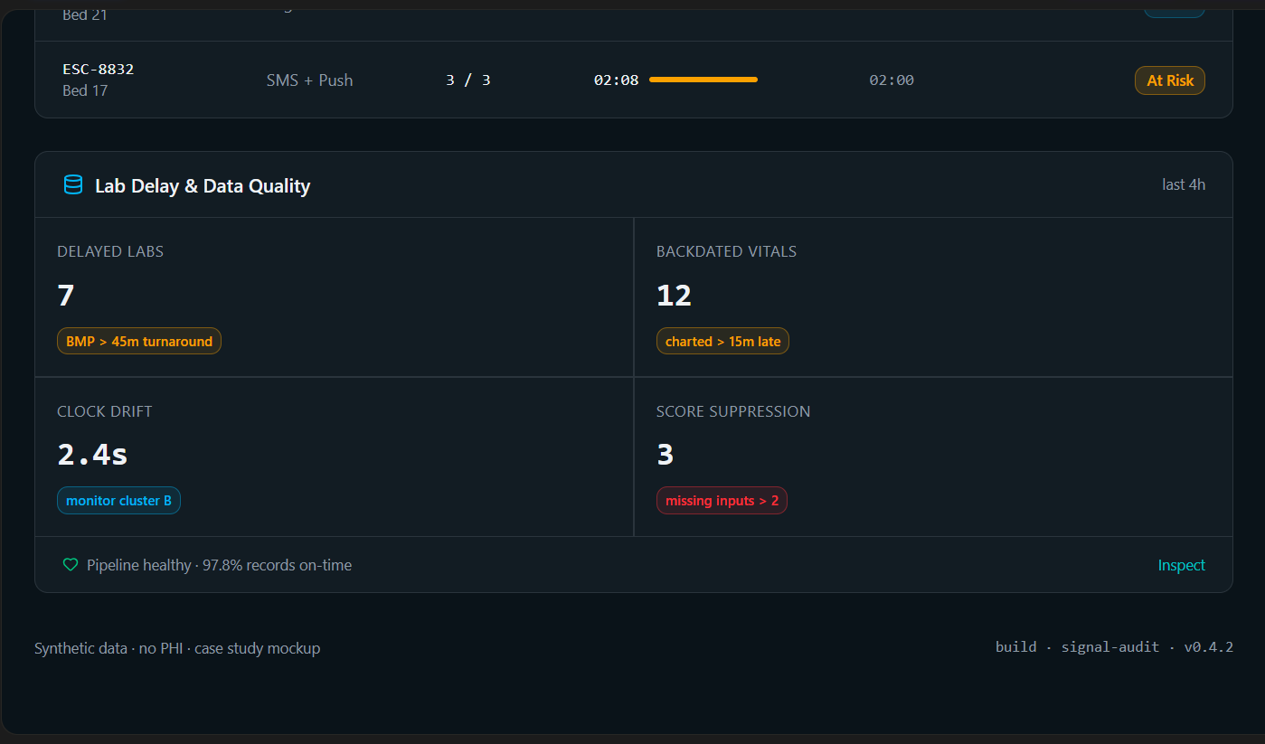Click the Bed 17 label
Viewport: 1265px width, 744px height.
pyautogui.click(x=85, y=90)
